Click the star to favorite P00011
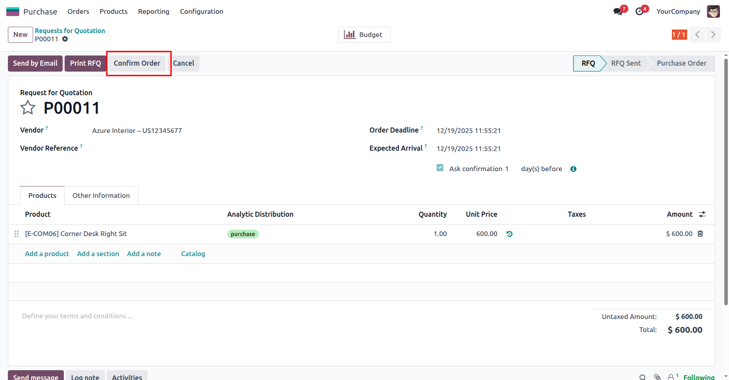The height and width of the screenshot is (380, 729). 28,107
